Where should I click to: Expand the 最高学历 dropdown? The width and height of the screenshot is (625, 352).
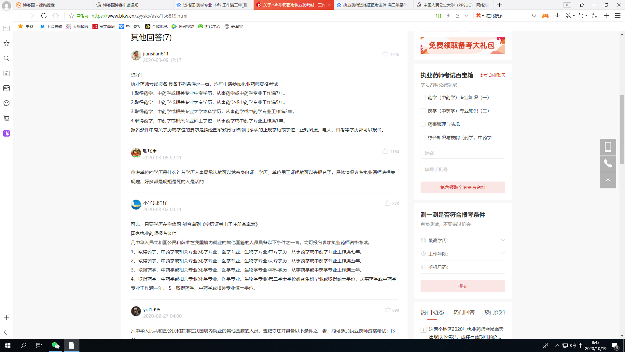tap(503, 241)
